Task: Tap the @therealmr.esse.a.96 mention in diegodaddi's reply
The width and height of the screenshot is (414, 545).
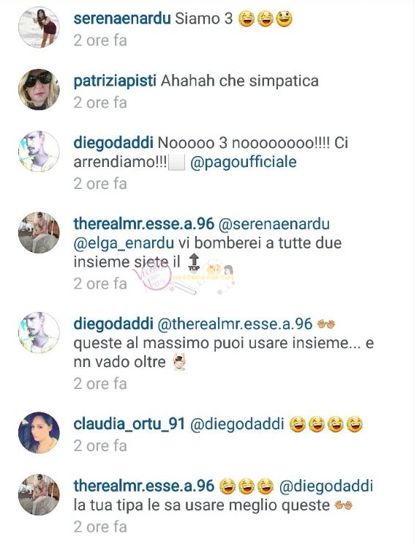Action: [x=235, y=325]
